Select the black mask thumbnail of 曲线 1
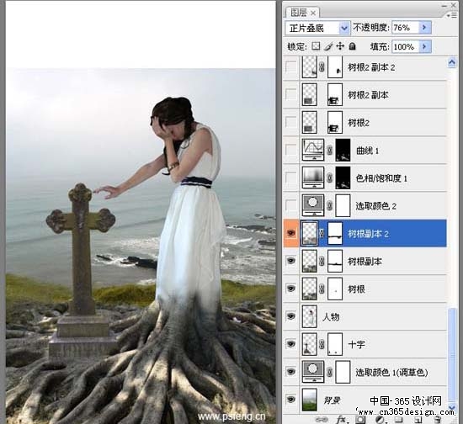463x424 pixels. [x=343, y=151]
